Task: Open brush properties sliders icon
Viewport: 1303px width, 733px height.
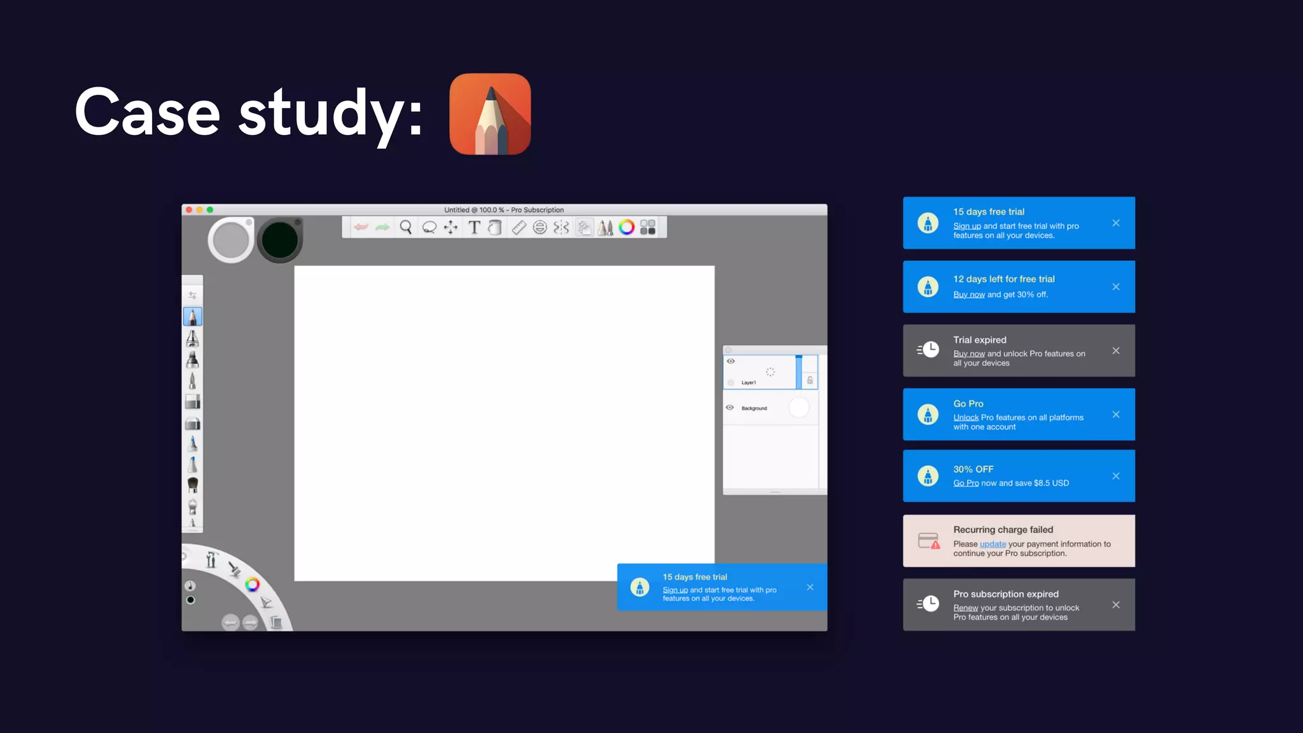Action: tap(192, 295)
